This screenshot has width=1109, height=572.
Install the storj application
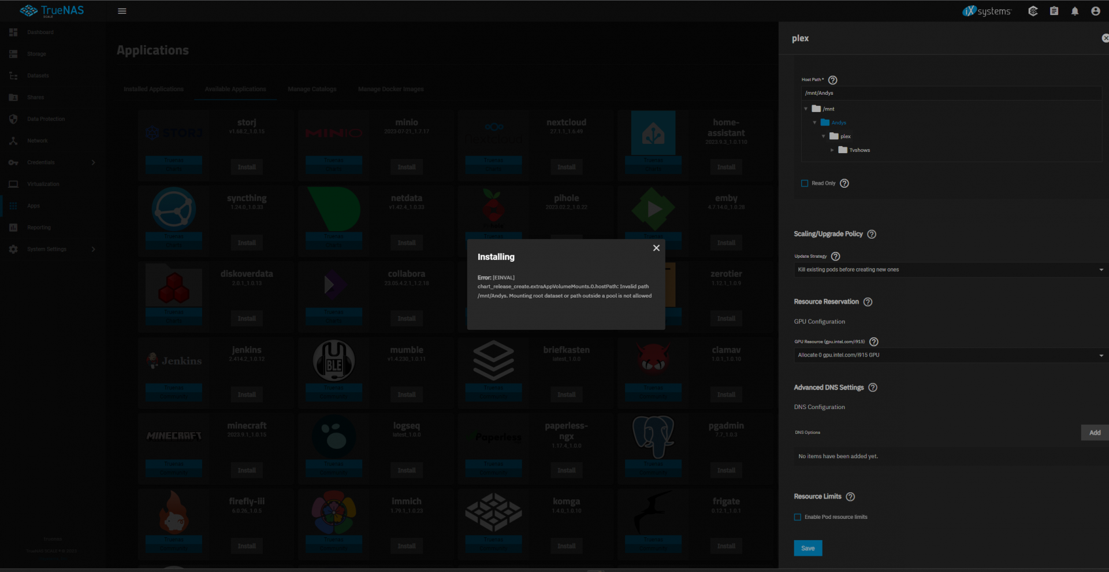pyautogui.click(x=247, y=167)
